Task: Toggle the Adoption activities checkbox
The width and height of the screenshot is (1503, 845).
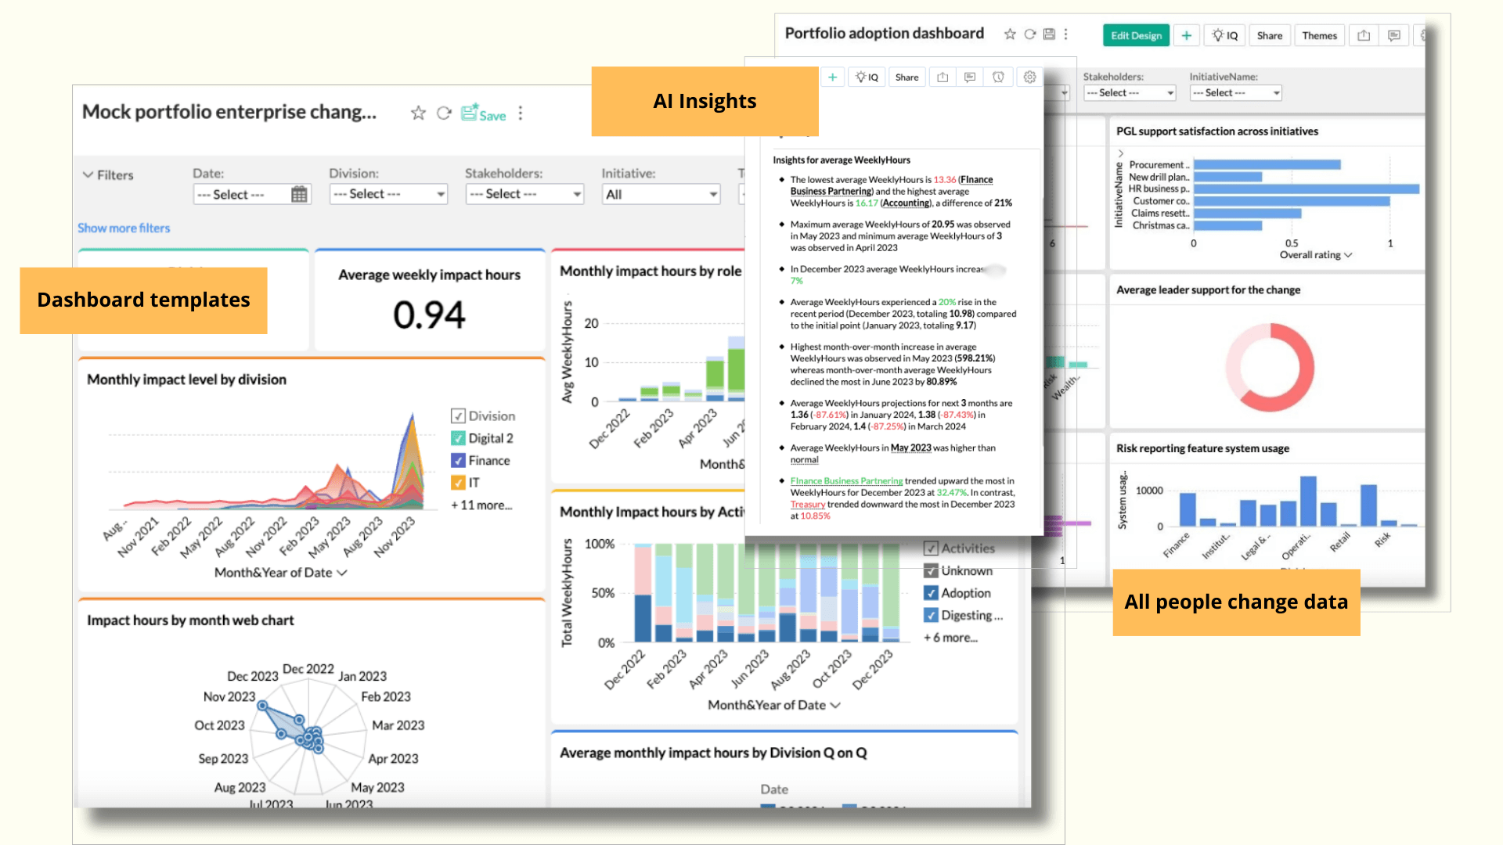Action: pyautogui.click(x=931, y=593)
